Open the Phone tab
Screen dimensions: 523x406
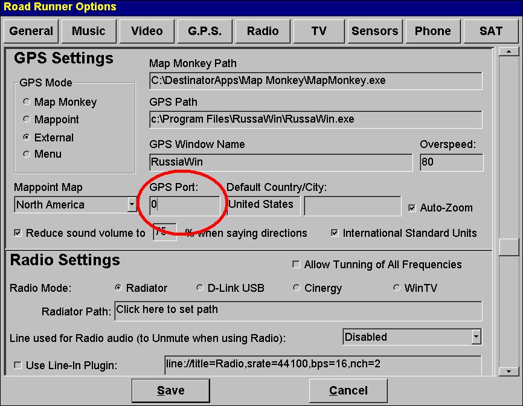pyautogui.click(x=432, y=31)
